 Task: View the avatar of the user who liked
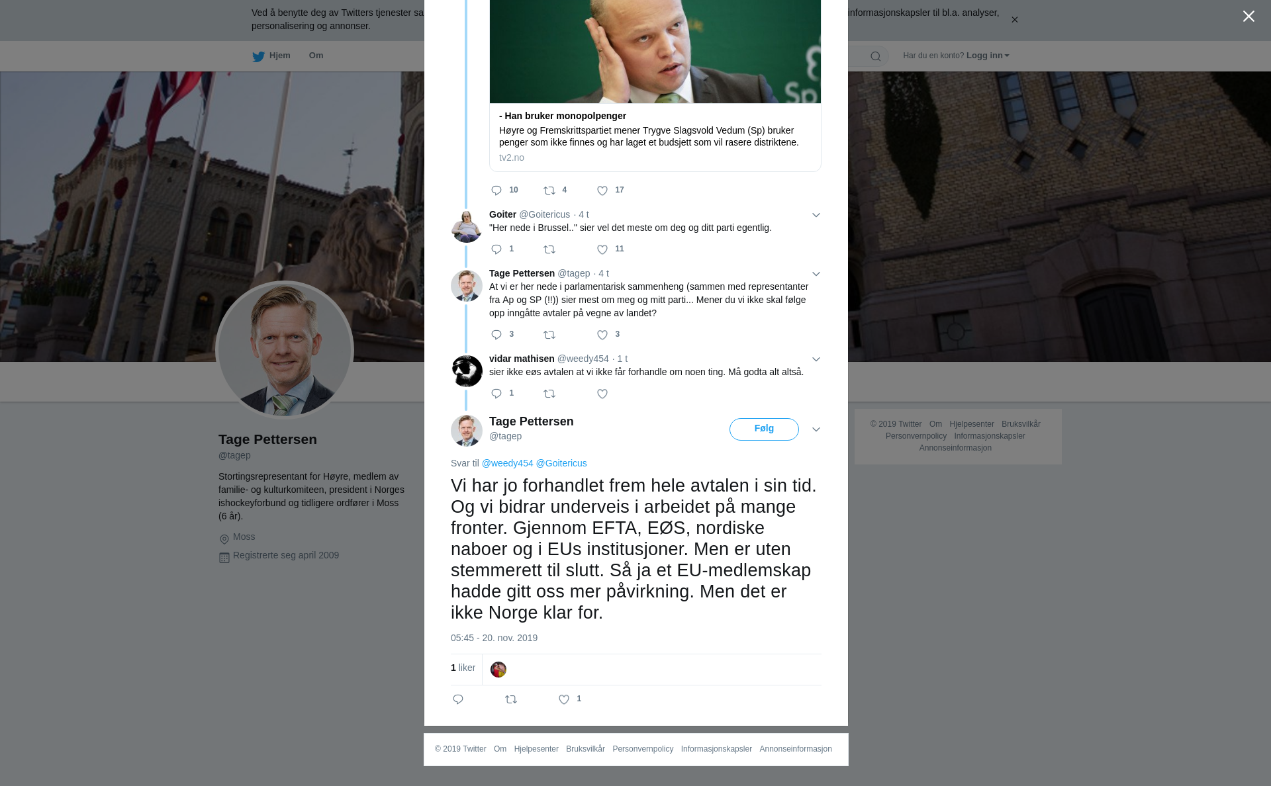coord(498,670)
